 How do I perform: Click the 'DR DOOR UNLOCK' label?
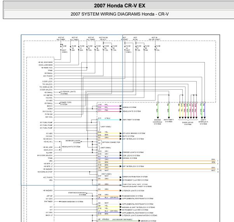coord(45,155)
